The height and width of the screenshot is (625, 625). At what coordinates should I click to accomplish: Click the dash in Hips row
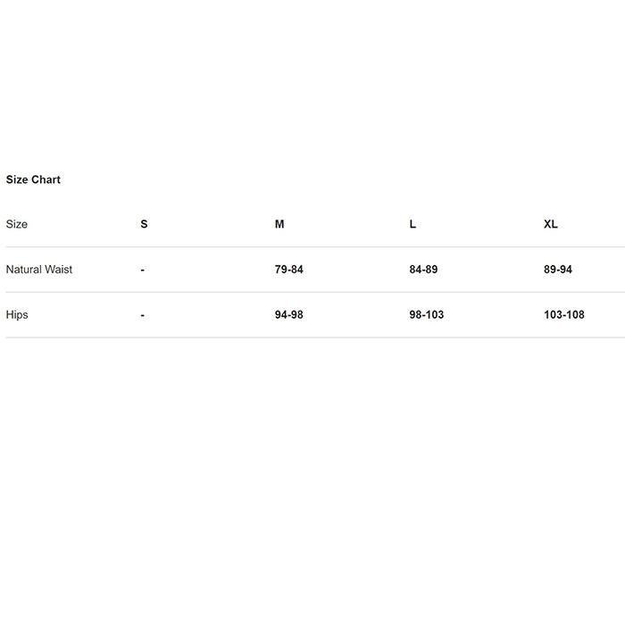[x=143, y=315]
